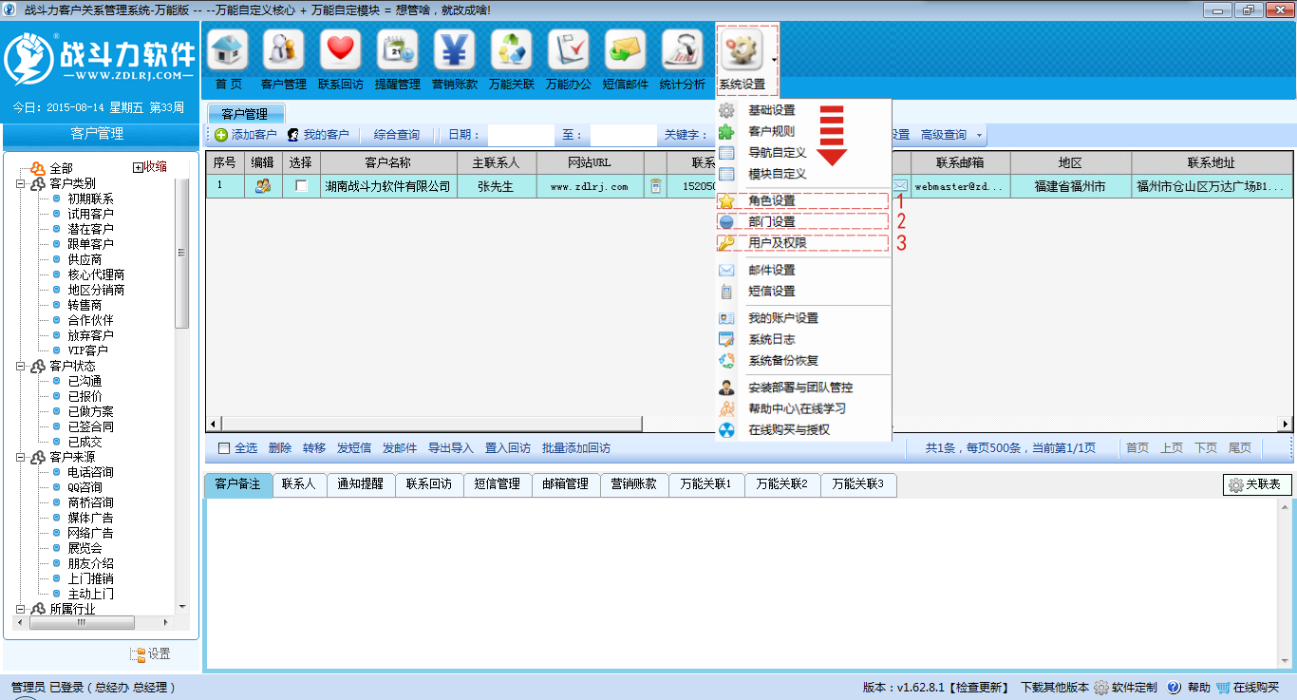
Task: Click the mail icon beside webmaster email
Action: click(x=899, y=186)
